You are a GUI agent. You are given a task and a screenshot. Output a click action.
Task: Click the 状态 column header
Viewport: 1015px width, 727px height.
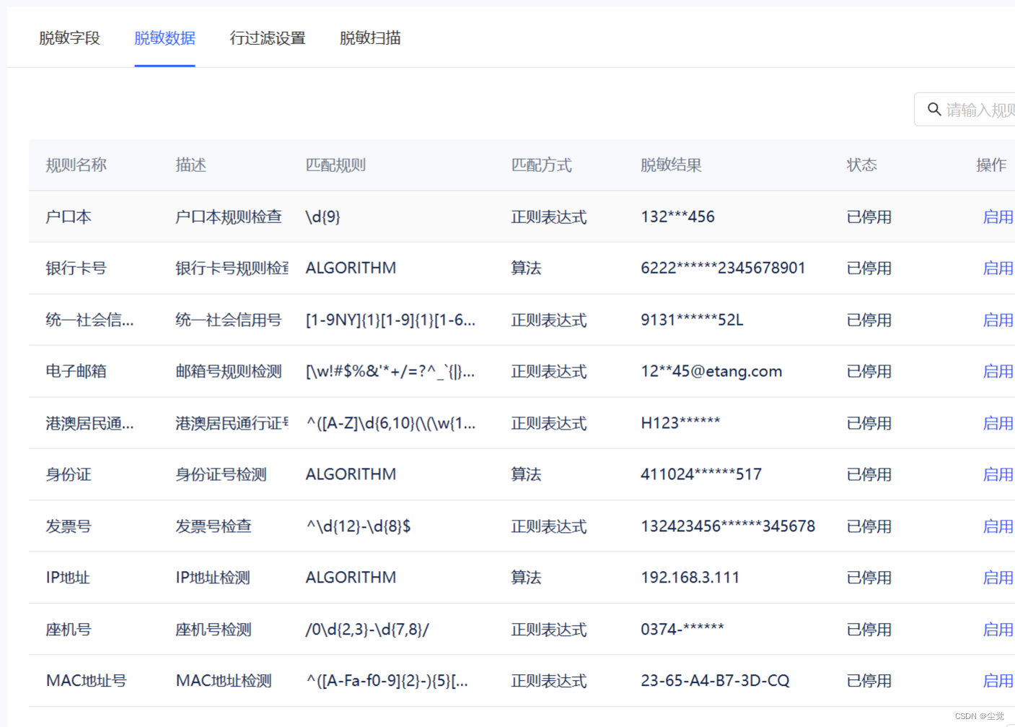pyautogui.click(x=862, y=165)
